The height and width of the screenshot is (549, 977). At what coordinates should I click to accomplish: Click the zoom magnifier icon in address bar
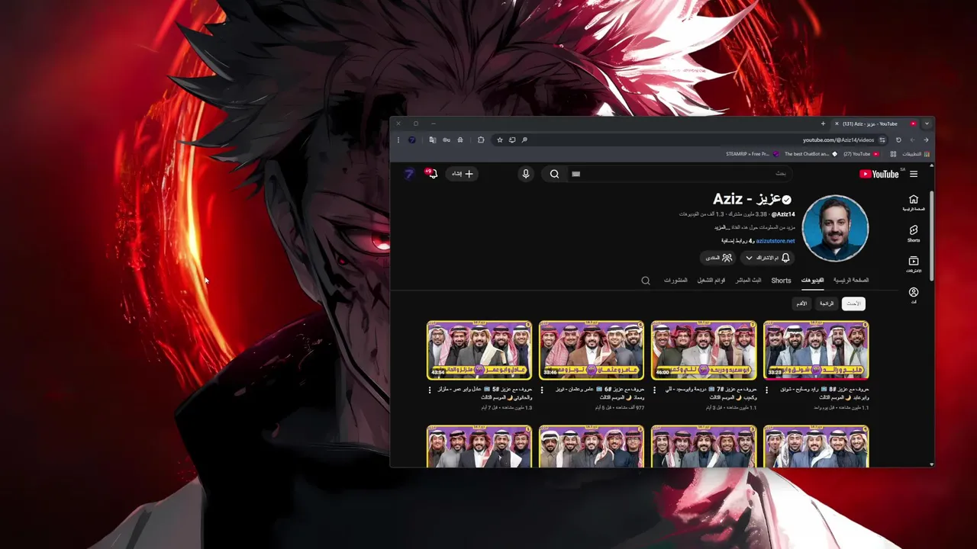[x=524, y=140]
